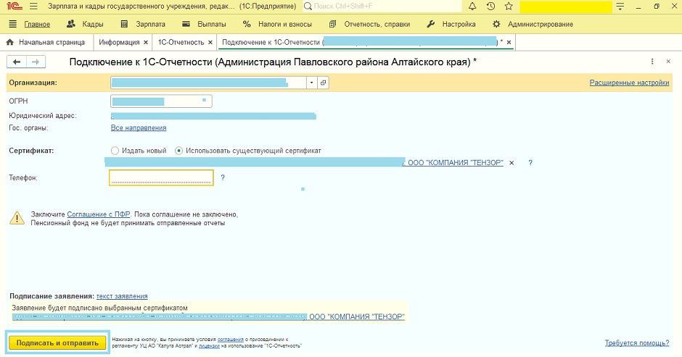Close the form with the X icon
Screen dimensions: 682x357
pos(668,62)
